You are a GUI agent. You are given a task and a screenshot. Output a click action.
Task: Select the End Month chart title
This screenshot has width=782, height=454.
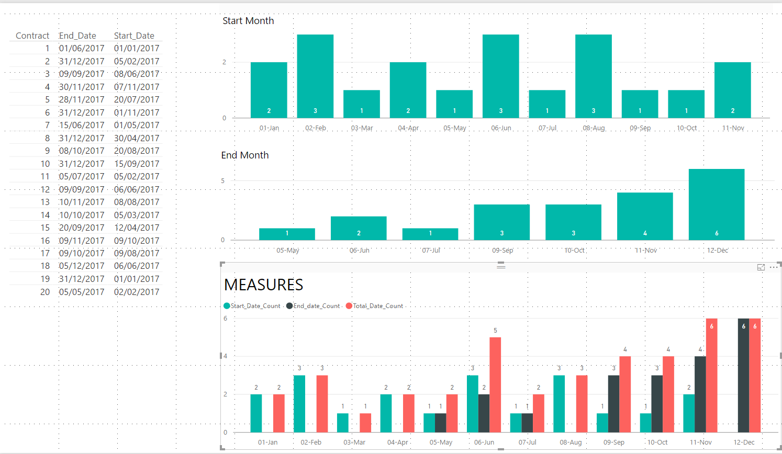(245, 155)
